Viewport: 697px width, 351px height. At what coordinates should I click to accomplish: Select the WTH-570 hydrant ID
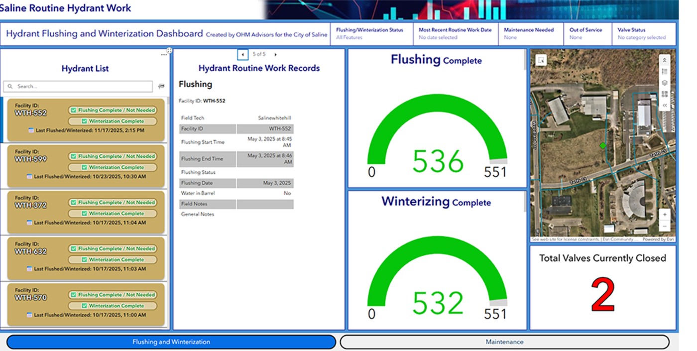click(x=31, y=298)
